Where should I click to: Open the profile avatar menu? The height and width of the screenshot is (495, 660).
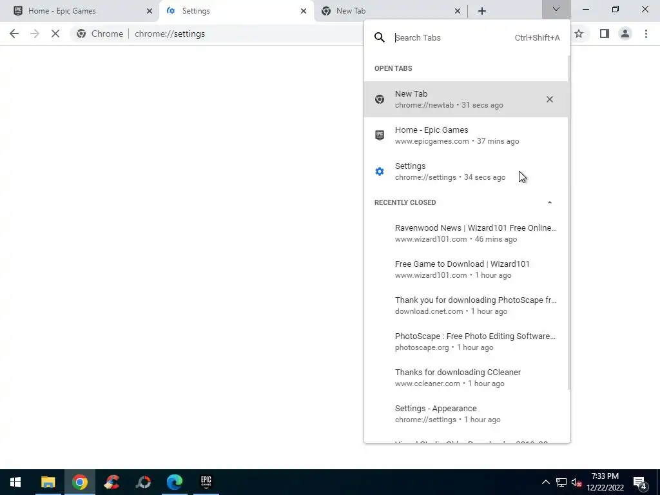tap(625, 34)
